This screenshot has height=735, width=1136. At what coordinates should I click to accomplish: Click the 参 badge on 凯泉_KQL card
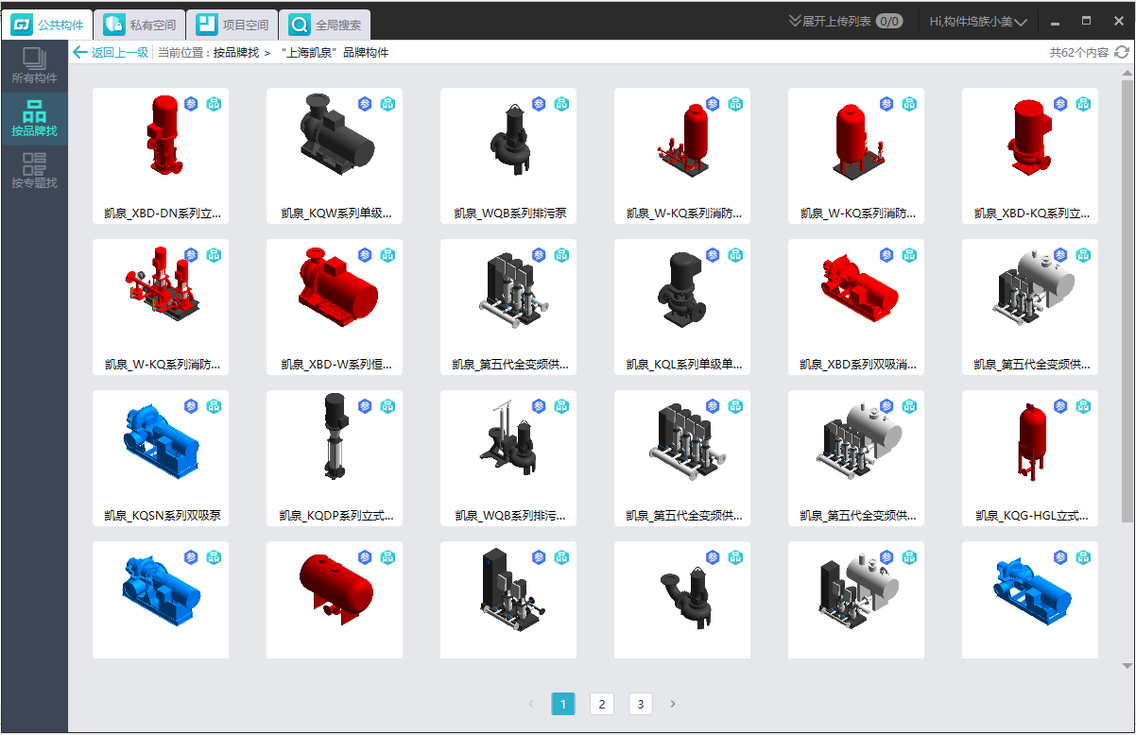pos(713,255)
